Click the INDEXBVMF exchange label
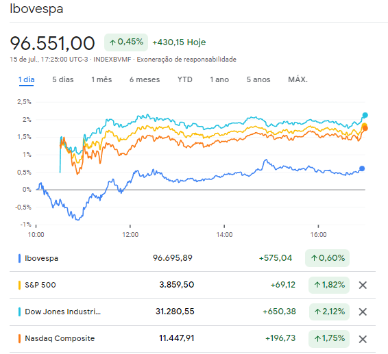Screen dimensions: 388x354 pos(112,60)
